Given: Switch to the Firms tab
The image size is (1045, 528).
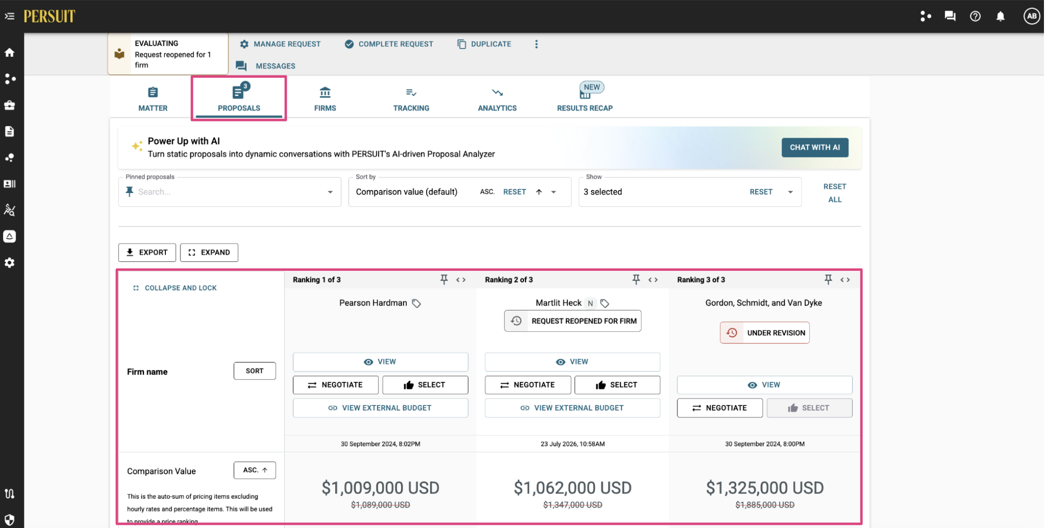Looking at the screenshot, I should [325, 99].
